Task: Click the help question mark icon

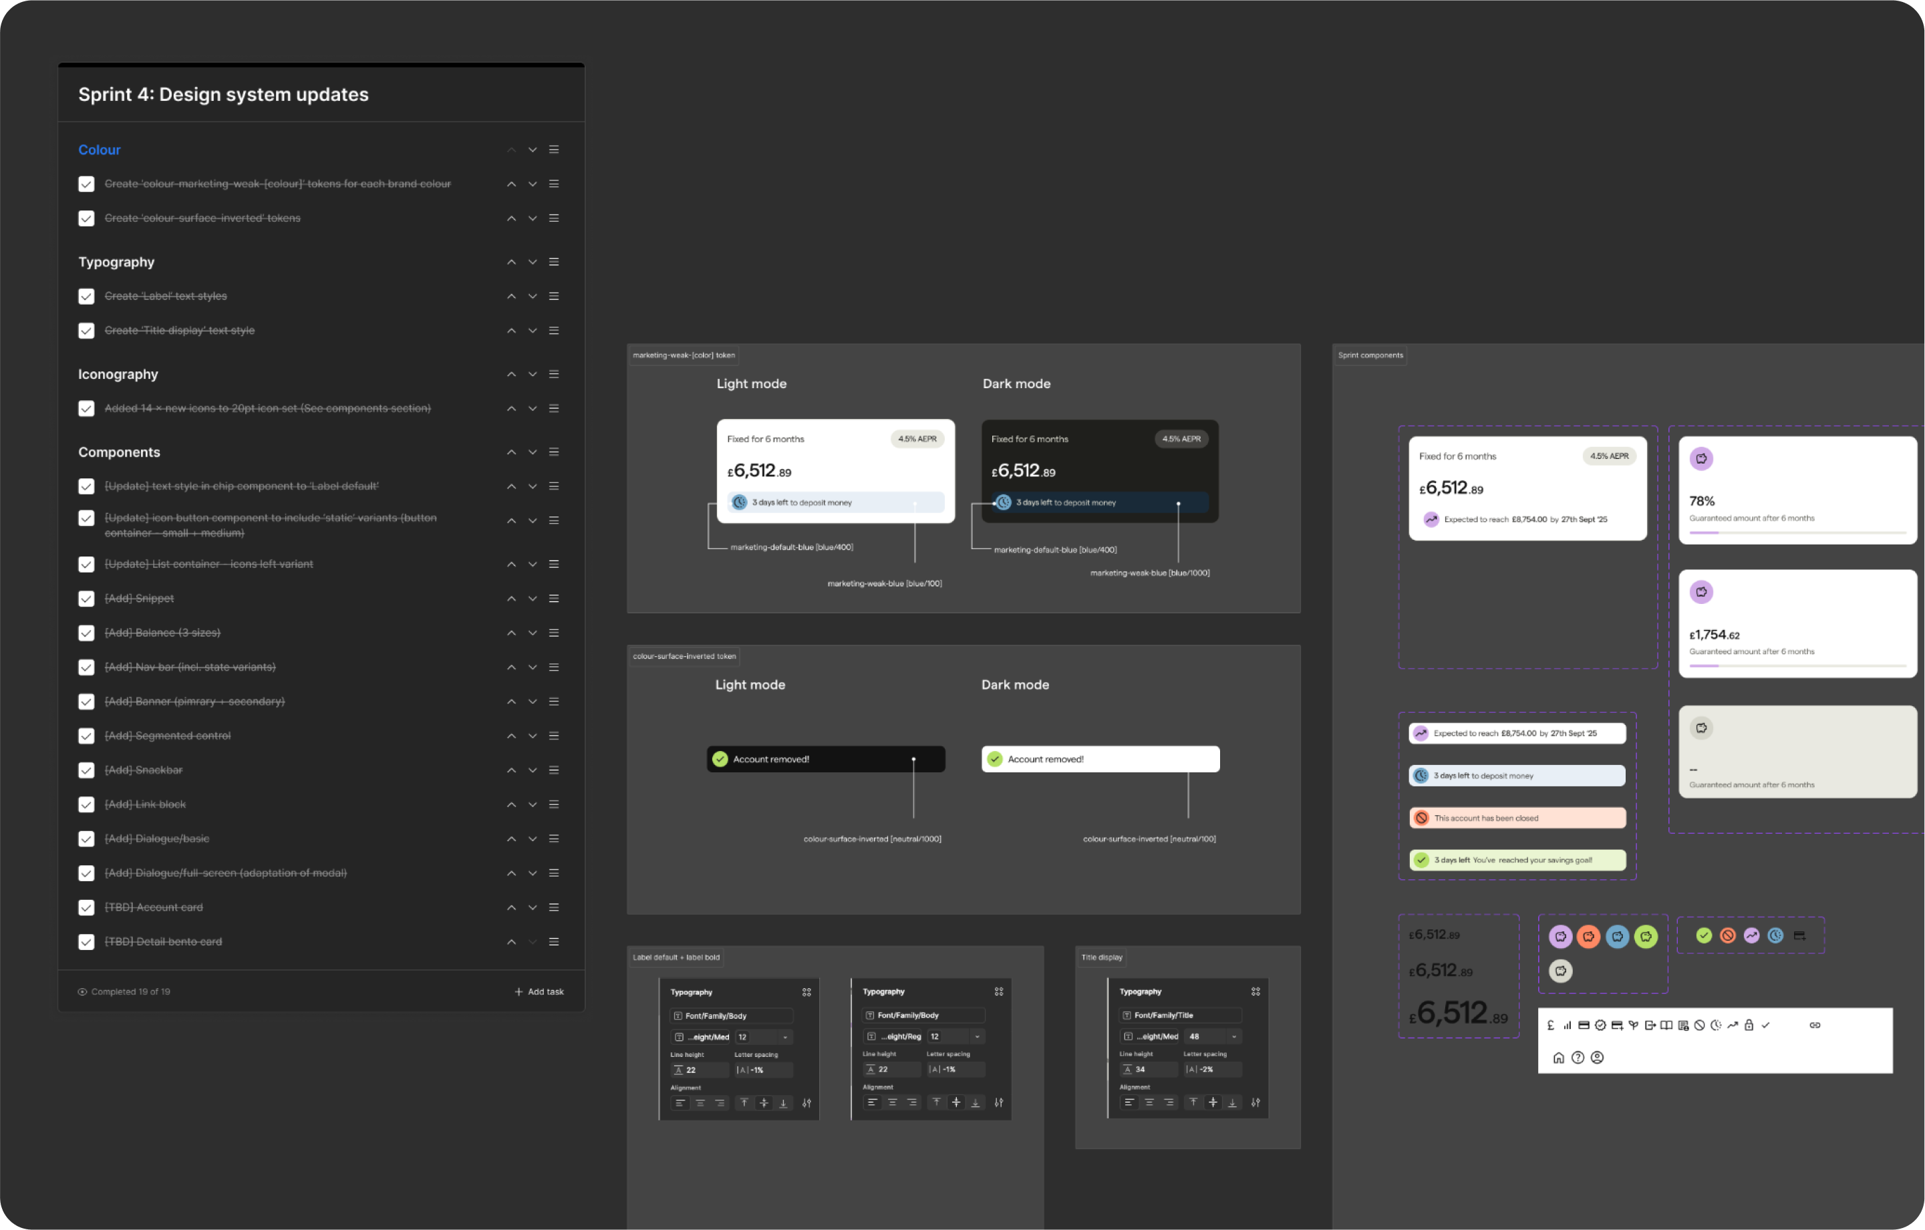Action: 1578,1058
